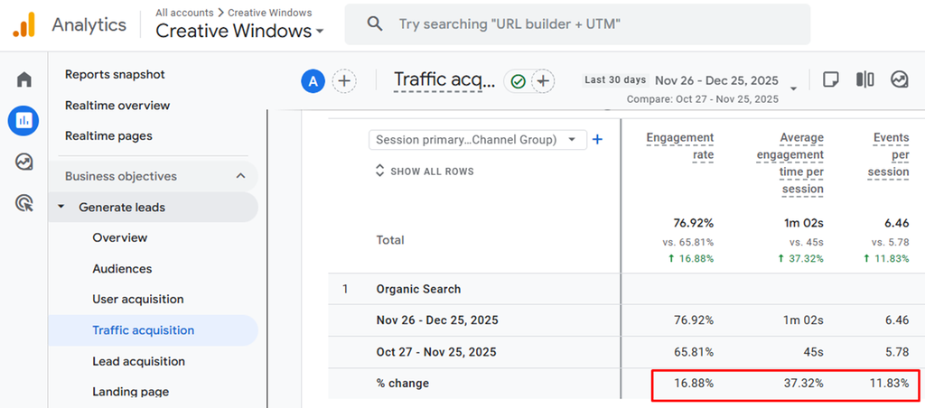Open the date range picker arrow

pos(793,88)
